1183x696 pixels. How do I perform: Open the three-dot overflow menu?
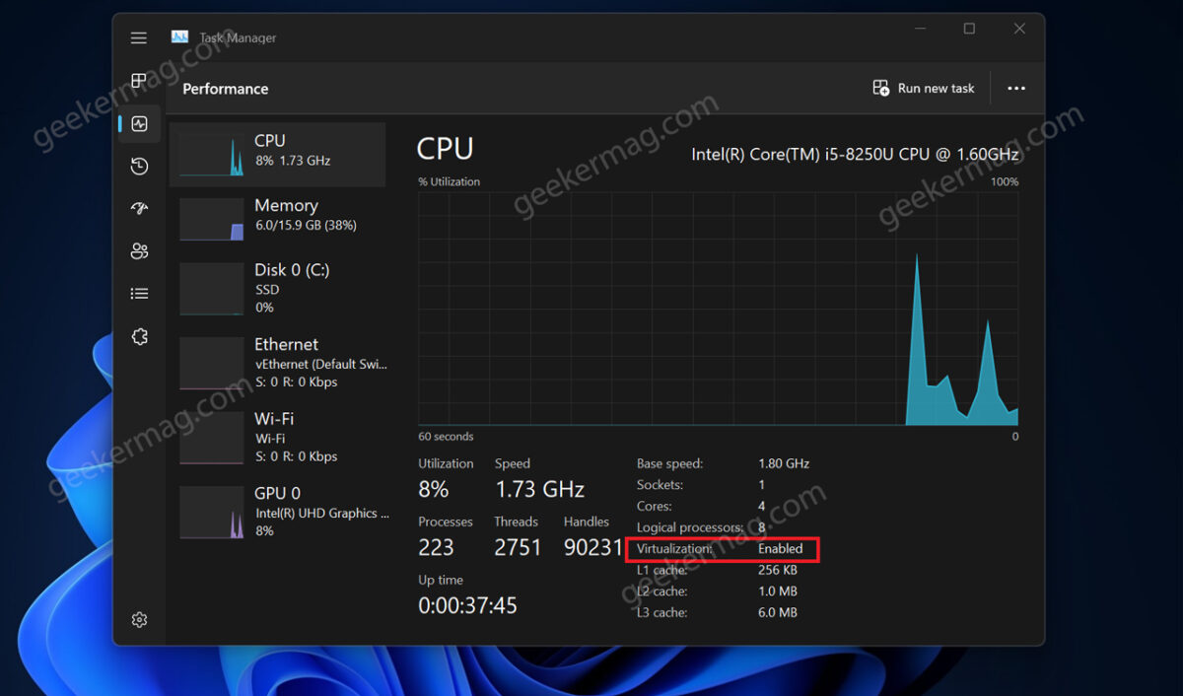[1016, 88]
